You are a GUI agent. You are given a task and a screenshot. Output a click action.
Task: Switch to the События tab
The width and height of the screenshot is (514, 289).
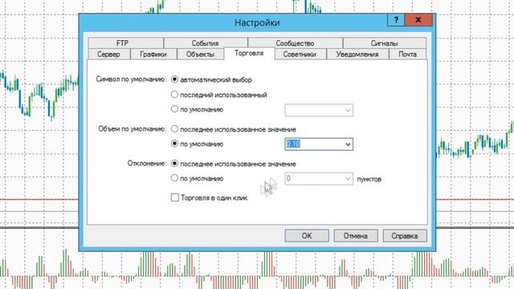[x=206, y=43]
